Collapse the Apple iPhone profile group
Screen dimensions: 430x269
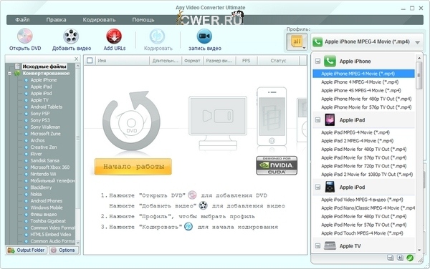click(x=317, y=61)
